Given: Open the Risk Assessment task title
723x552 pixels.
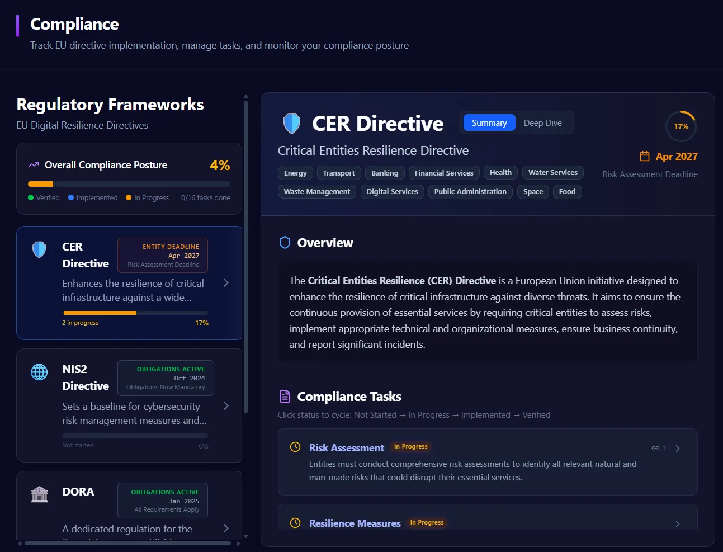Looking at the screenshot, I should [347, 447].
